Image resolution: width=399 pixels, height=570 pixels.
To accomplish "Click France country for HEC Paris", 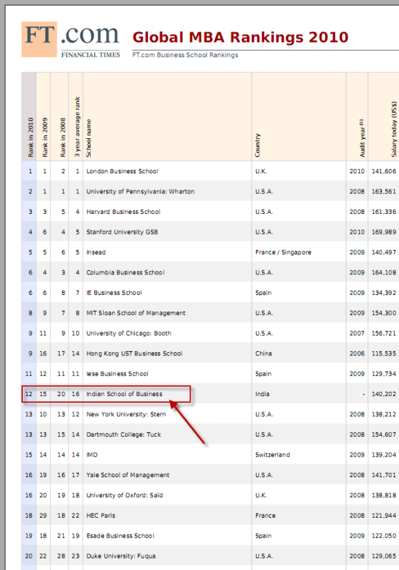I will [x=265, y=516].
